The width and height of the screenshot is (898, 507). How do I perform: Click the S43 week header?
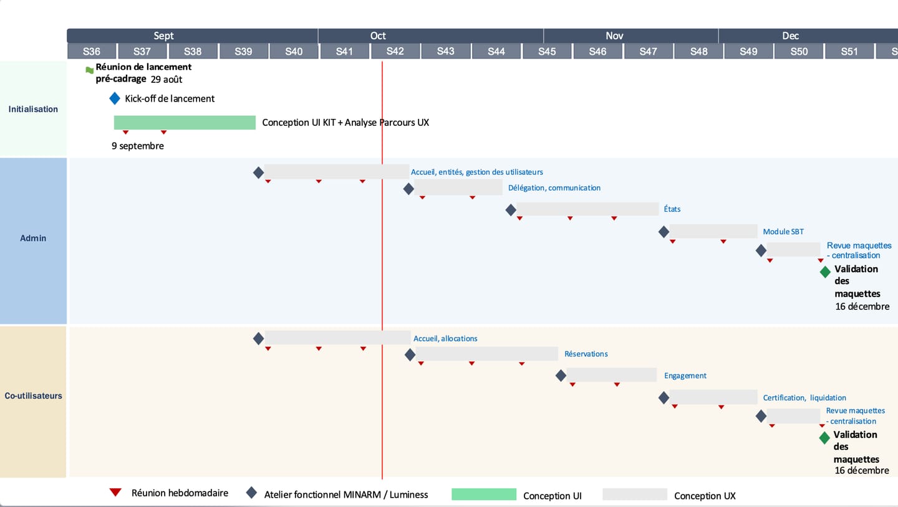446,51
